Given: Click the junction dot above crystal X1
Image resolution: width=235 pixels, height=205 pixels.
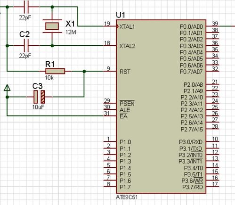Looking at the screenshot, I should pos(52,7).
